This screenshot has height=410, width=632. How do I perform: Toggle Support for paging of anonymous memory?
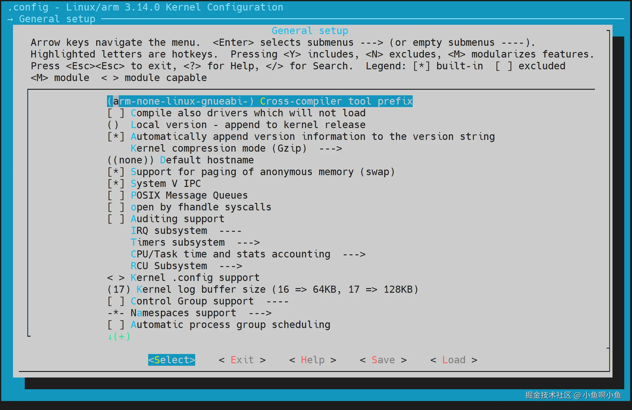(116, 172)
